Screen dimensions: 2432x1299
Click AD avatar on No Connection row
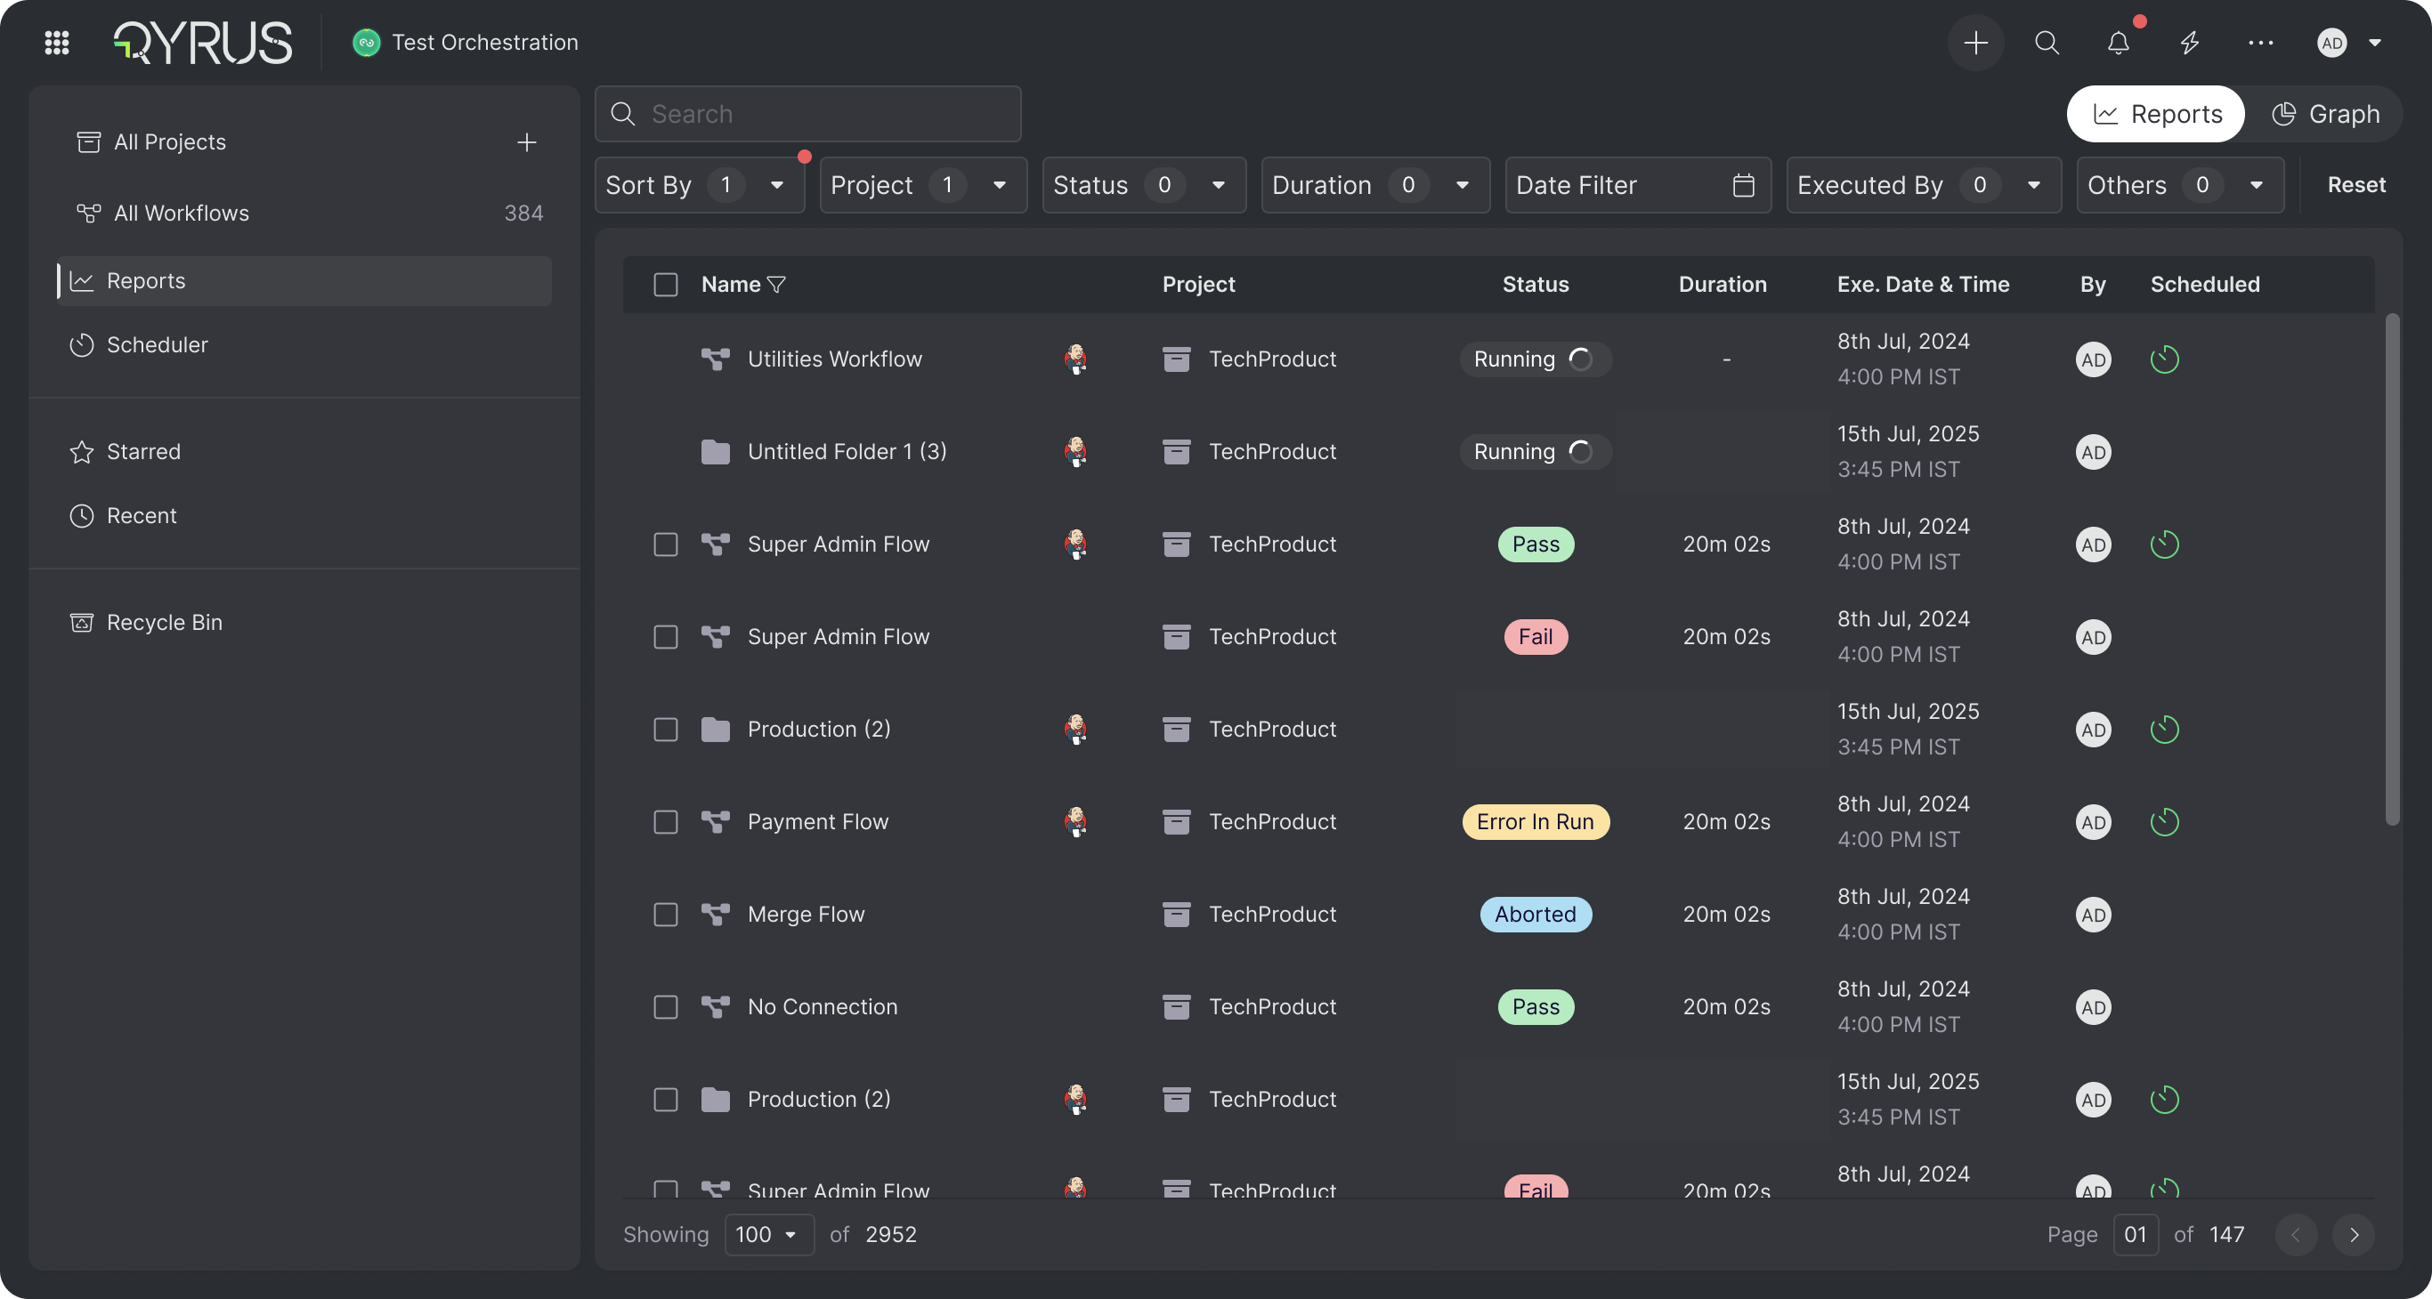pos(2093,1006)
